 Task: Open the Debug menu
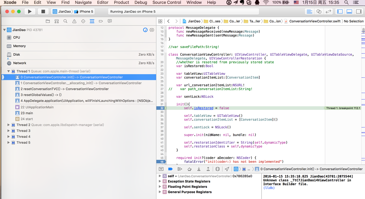click(140, 2)
